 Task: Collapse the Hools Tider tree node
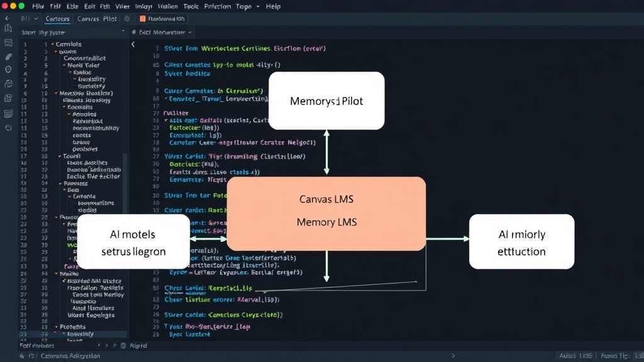(64, 65)
